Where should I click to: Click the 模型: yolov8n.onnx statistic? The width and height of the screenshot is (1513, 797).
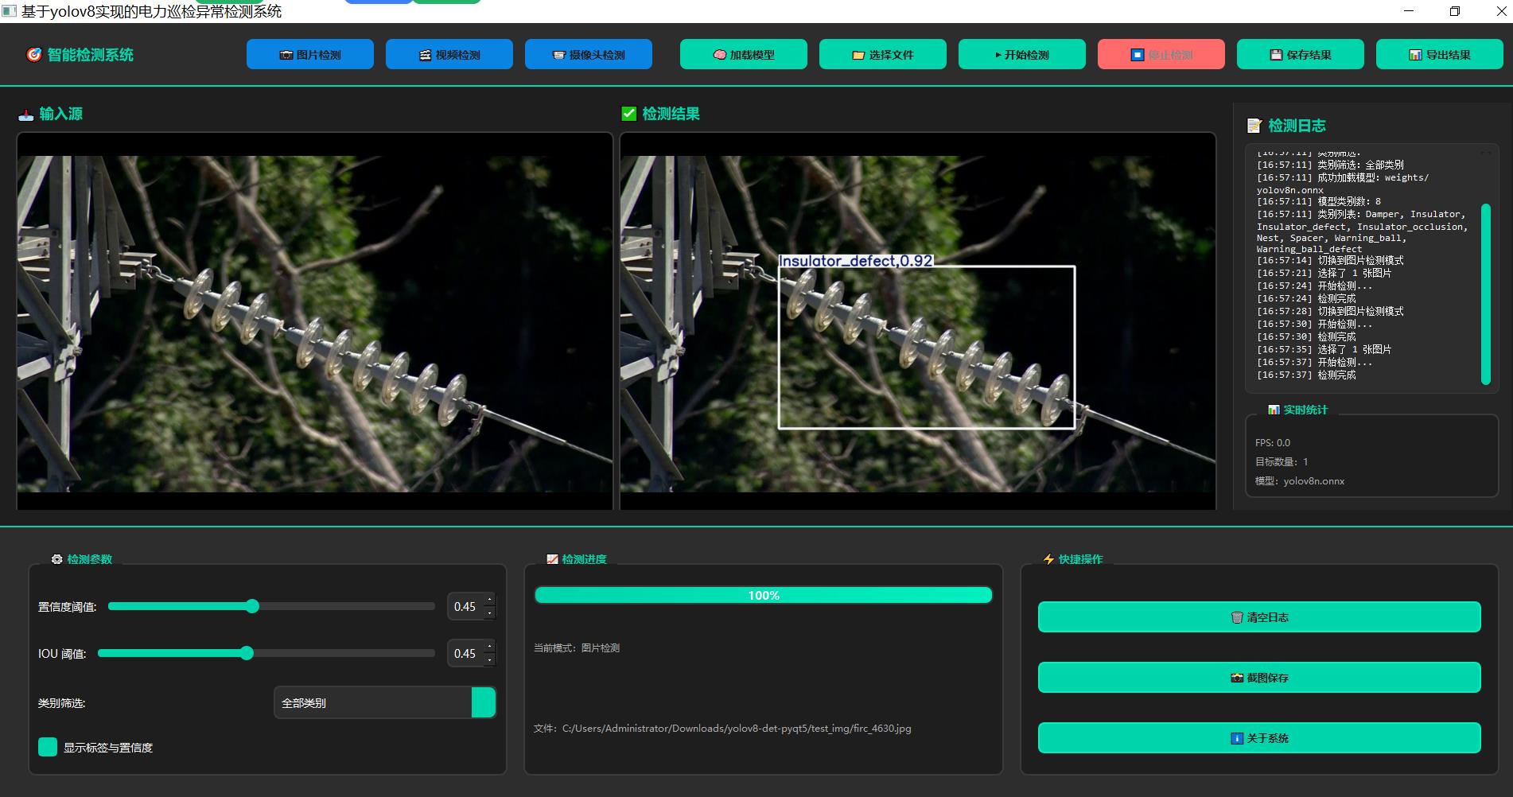click(x=1300, y=481)
